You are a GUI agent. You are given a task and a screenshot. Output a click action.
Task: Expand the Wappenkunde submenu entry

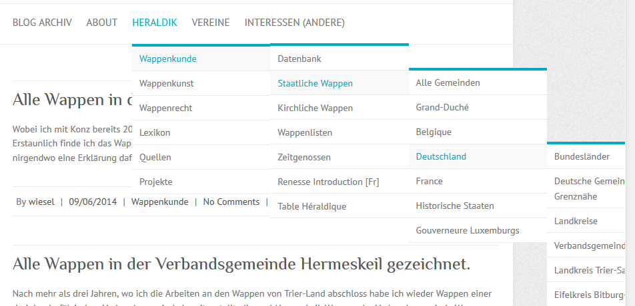point(168,59)
